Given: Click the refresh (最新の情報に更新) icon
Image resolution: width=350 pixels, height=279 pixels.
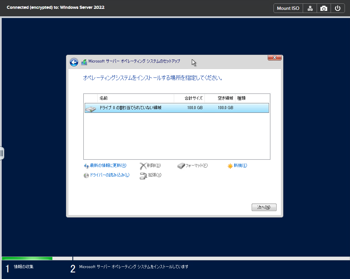Looking at the screenshot, I should point(86,166).
